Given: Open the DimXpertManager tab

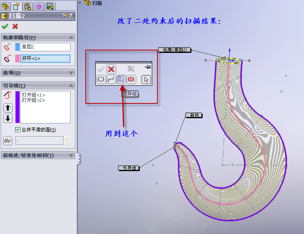Looking at the screenshot, I should (x=39, y=6).
